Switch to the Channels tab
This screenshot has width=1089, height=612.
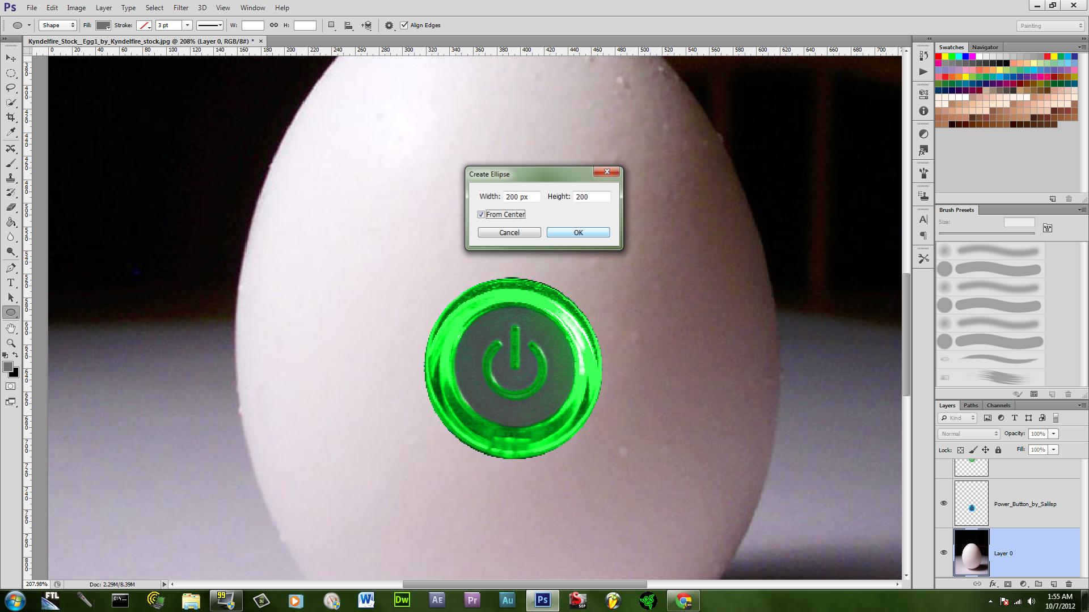(x=998, y=405)
